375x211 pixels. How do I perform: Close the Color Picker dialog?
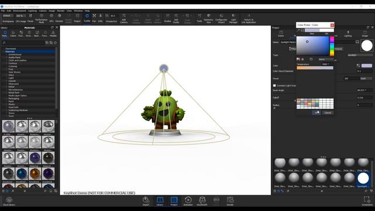(x=332, y=25)
